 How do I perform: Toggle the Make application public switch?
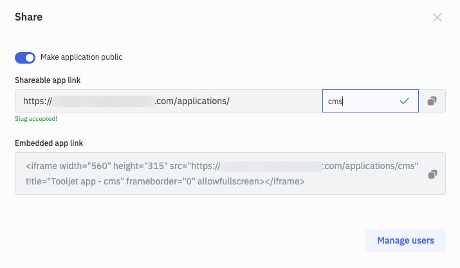point(25,58)
